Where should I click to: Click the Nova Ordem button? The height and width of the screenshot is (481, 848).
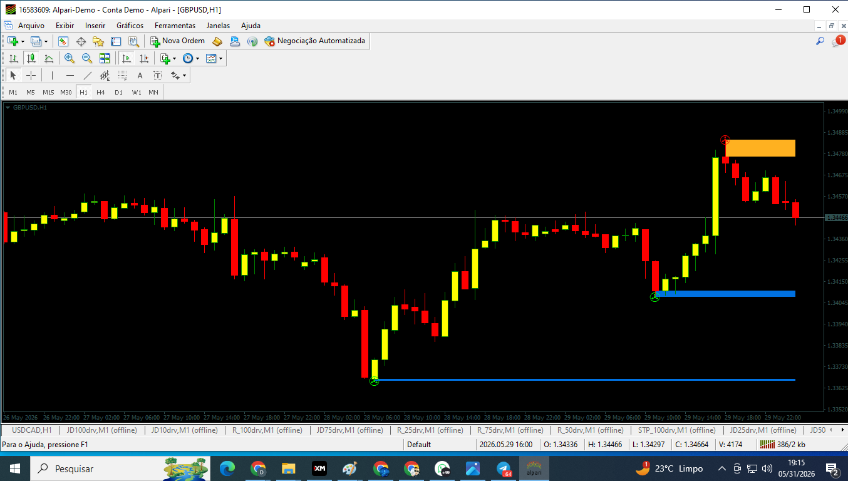pos(177,41)
